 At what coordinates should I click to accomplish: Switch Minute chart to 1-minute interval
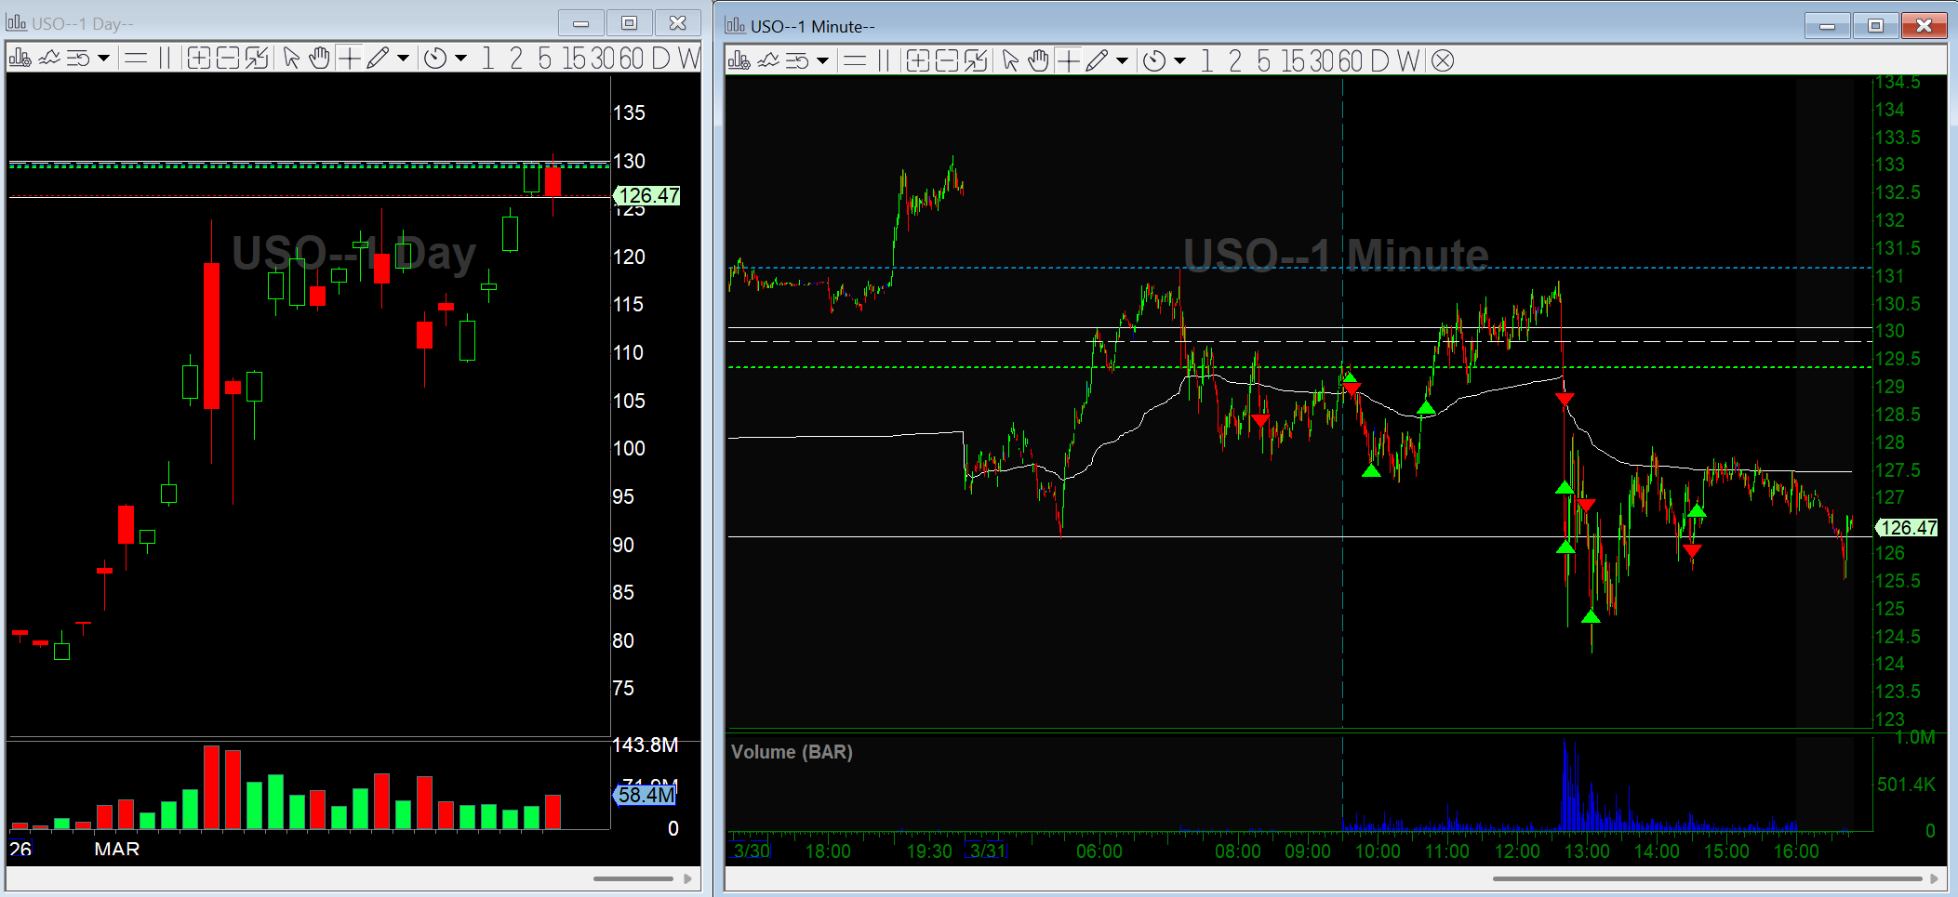1206,60
